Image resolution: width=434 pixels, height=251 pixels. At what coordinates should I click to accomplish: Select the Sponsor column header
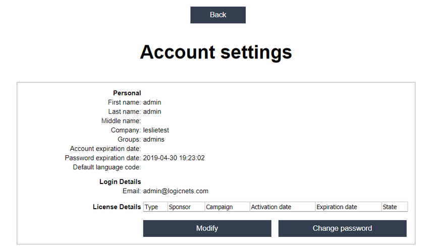[x=186, y=207]
